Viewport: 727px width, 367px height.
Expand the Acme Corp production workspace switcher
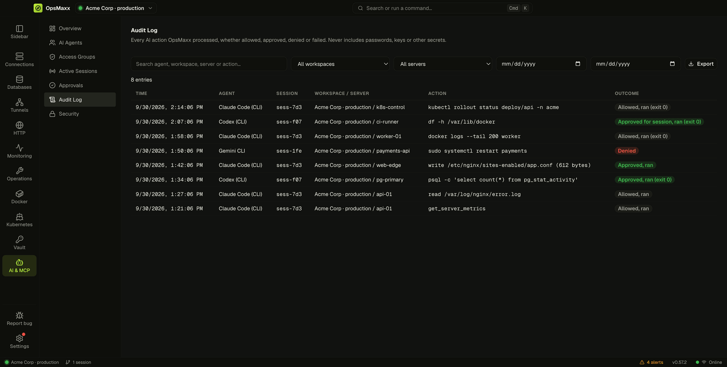coord(116,8)
